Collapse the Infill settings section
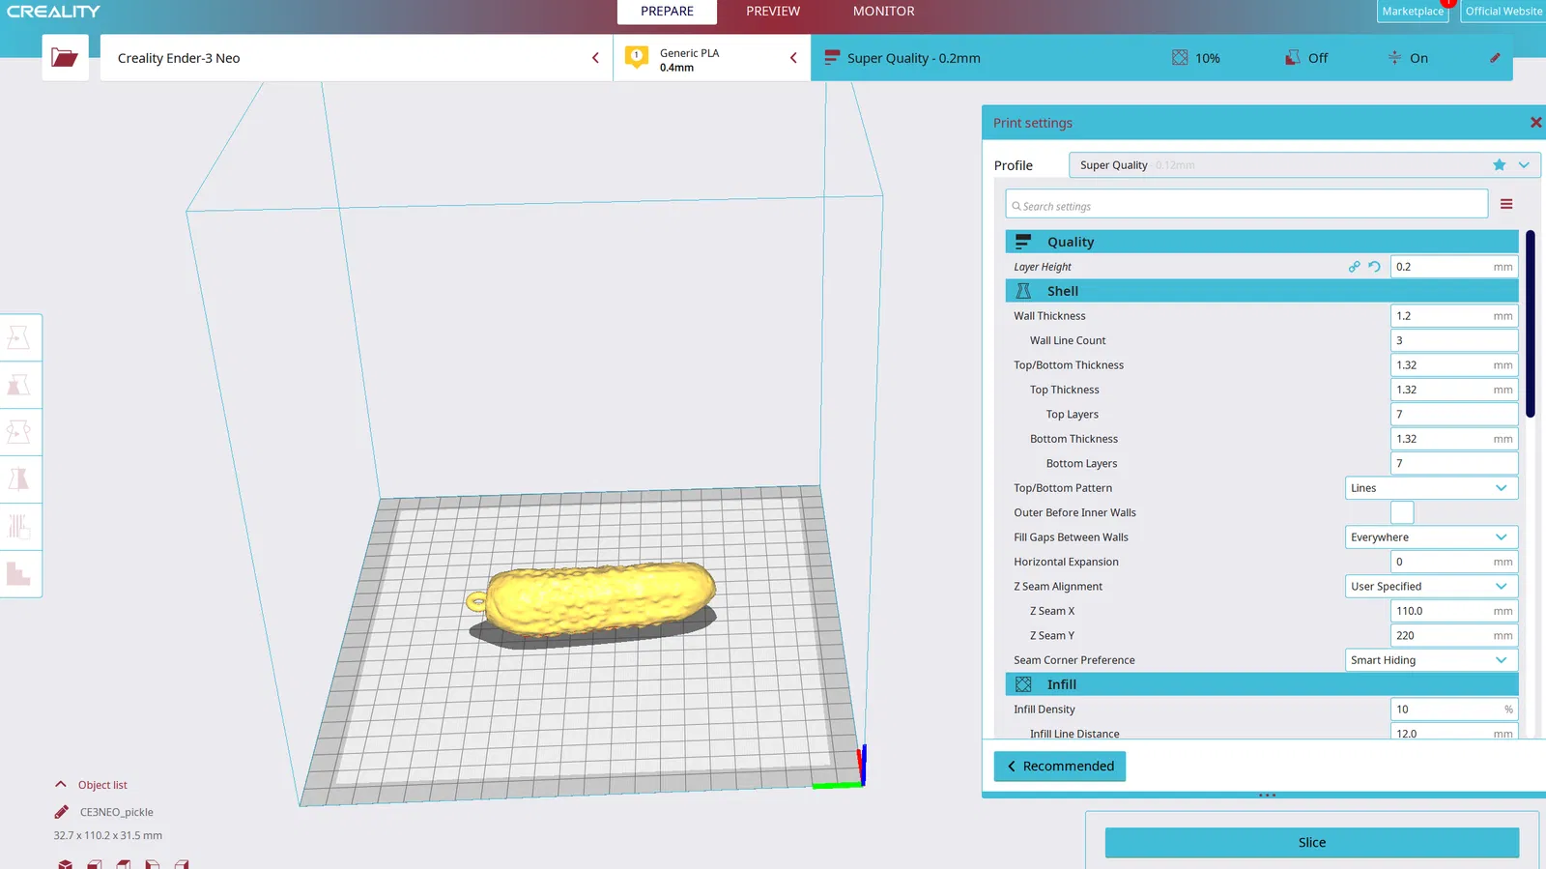 (1262, 684)
